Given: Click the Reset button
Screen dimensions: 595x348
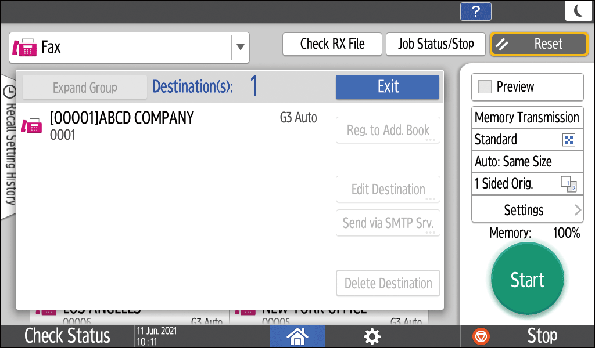Looking at the screenshot, I should [x=539, y=44].
